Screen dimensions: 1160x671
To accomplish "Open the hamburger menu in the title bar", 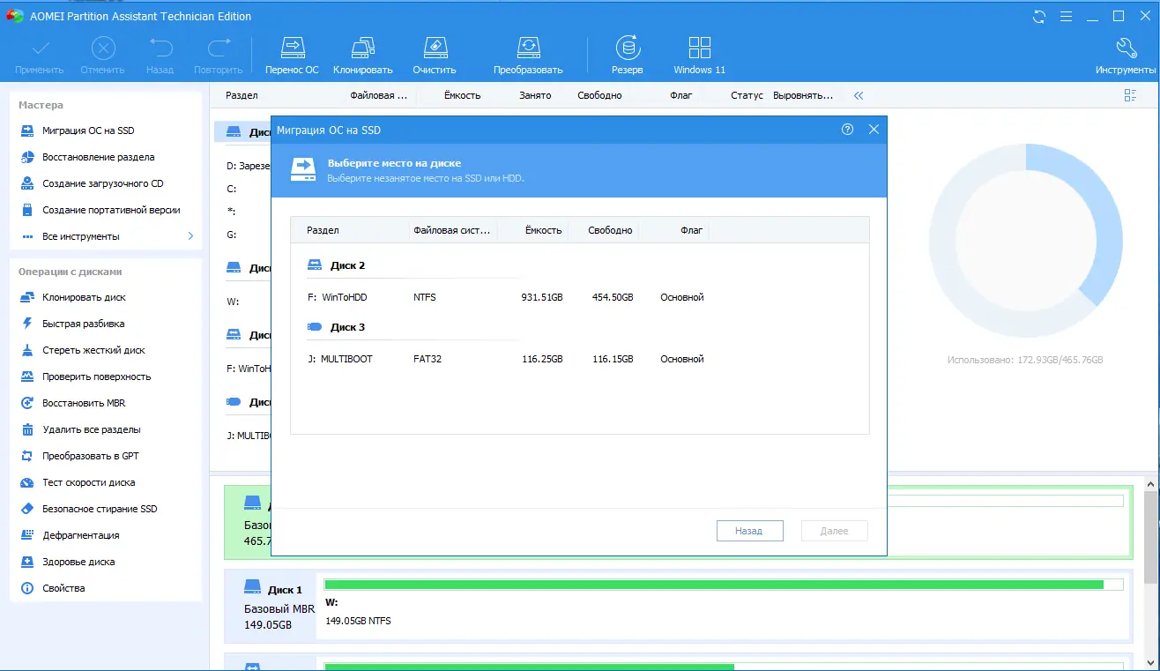I will (1066, 16).
